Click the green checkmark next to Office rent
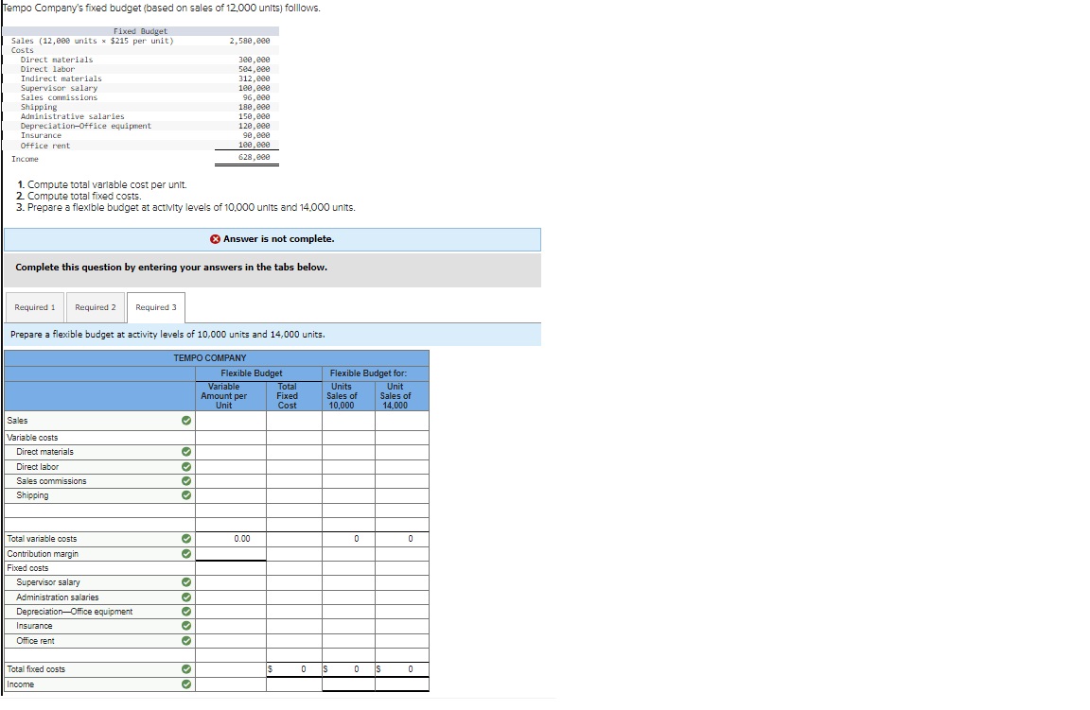The height and width of the screenshot is (710, 1090). pyautogui.click(x=187, y=640)
